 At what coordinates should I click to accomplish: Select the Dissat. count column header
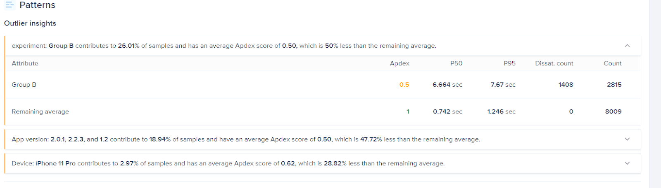(x=554, y=63)
